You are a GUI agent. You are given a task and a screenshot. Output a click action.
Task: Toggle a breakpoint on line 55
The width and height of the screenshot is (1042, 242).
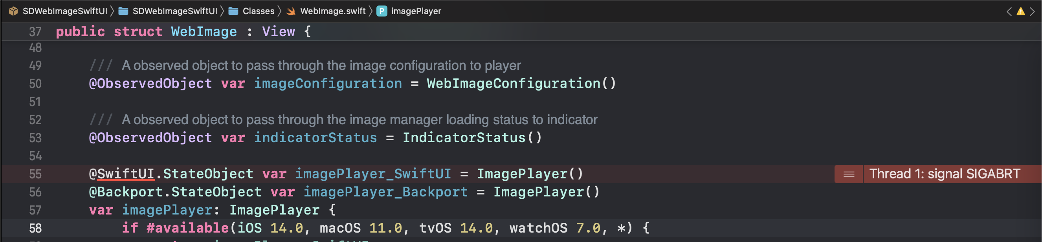click(x=35, y=174)
